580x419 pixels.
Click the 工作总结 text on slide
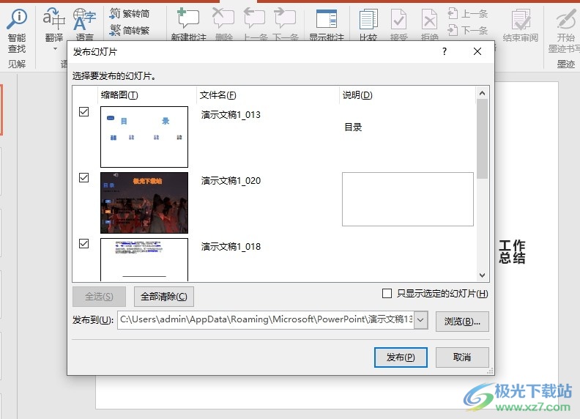click(x=513, y=252)
